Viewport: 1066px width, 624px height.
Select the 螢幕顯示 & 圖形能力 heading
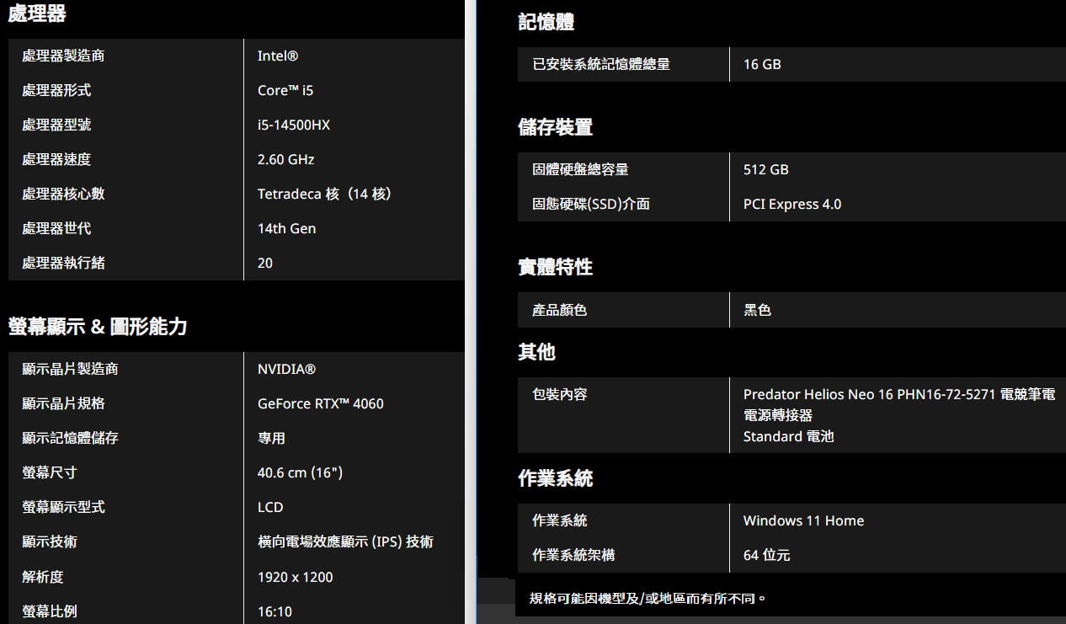[98, 327]
